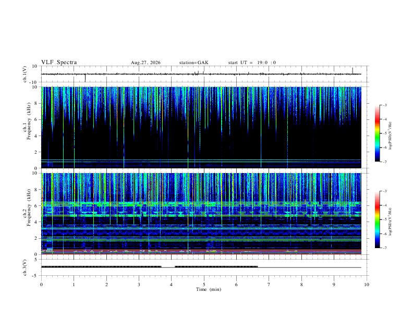Select the "Aug.27, 2026" date text

pos(145,63)
